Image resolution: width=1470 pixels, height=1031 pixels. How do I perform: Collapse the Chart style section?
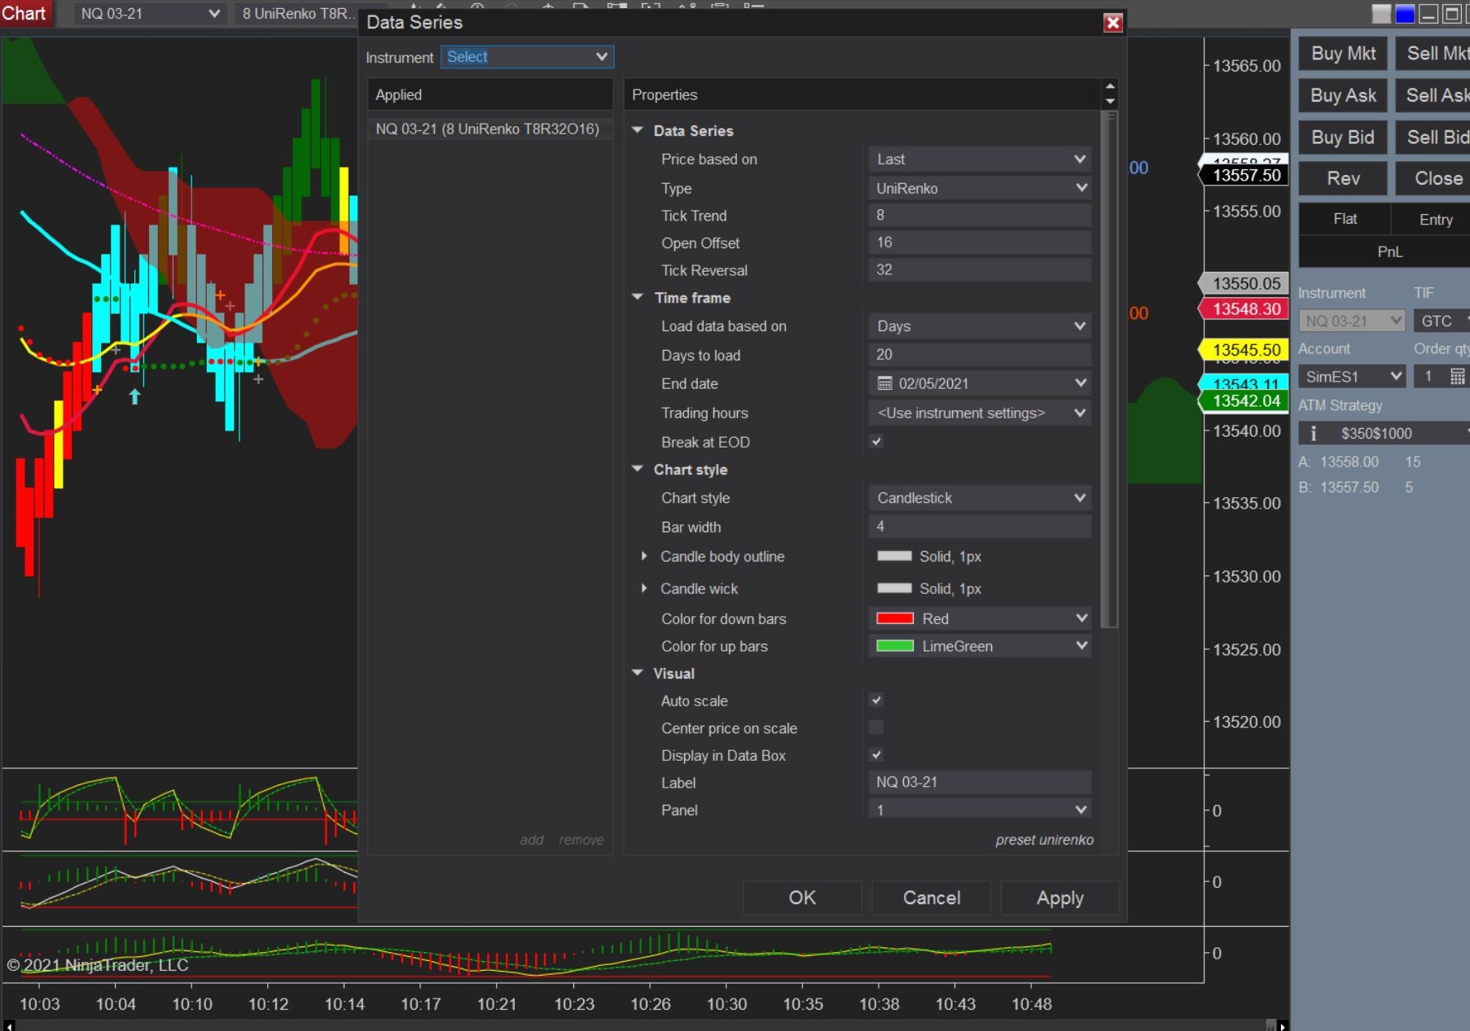pos(638,470)
